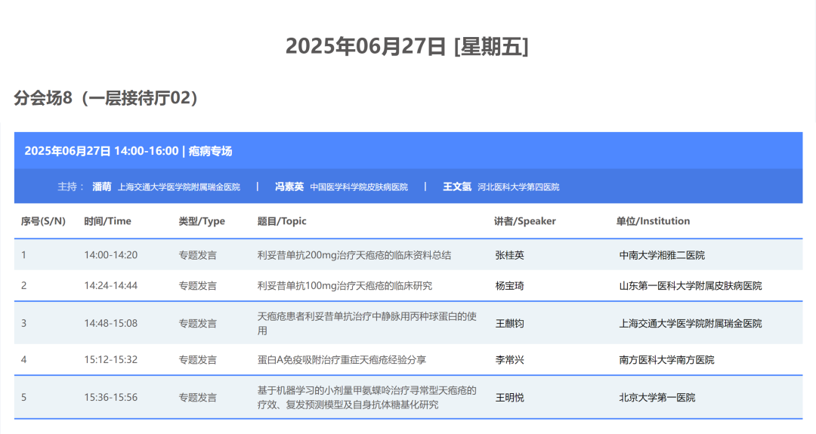
Task: Click serial number 1 in the first row
Action: 23,255
